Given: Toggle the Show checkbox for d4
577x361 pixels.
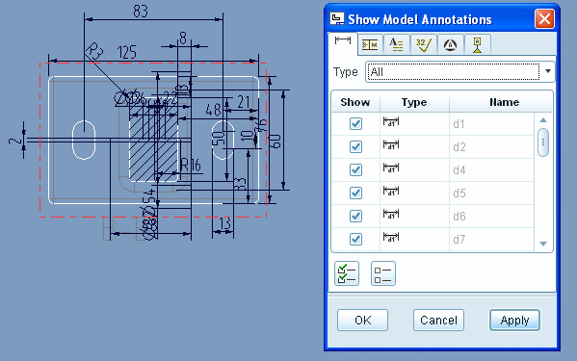Looking at the screenshot, I should coord(355,170).
